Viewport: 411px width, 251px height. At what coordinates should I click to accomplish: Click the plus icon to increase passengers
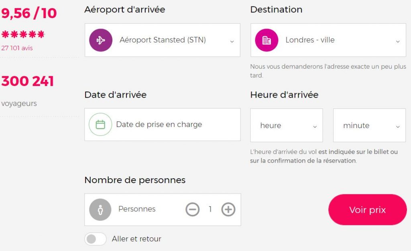(x=228, y=209)
